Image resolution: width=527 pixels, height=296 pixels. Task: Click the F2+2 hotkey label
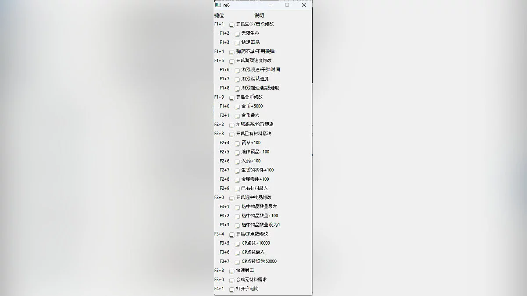[219, 125]
